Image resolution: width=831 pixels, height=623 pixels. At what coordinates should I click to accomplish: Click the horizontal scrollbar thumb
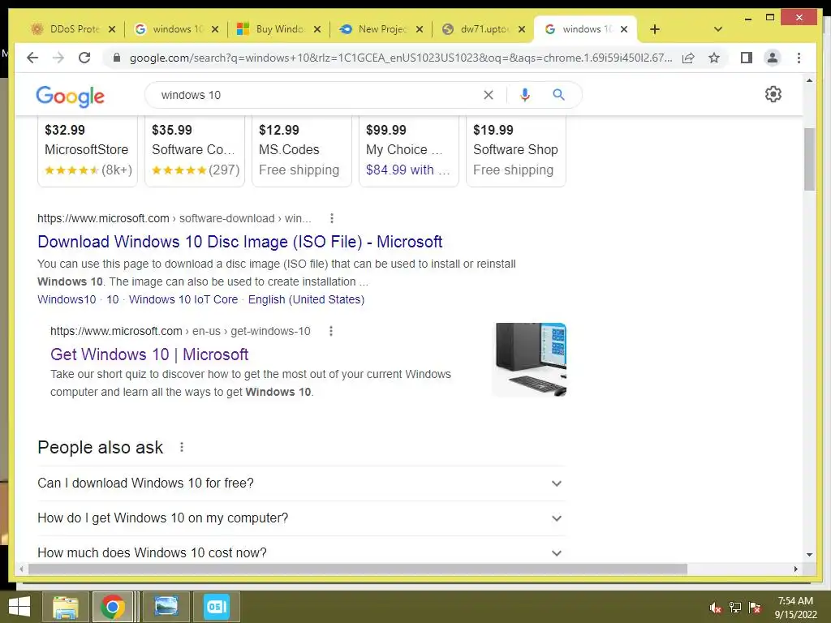358,569
